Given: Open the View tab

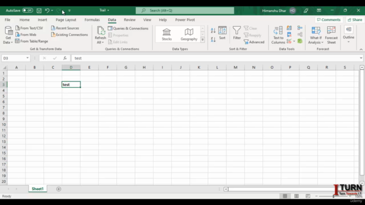Looking at the screenshot, I should [x=147, y=20].
